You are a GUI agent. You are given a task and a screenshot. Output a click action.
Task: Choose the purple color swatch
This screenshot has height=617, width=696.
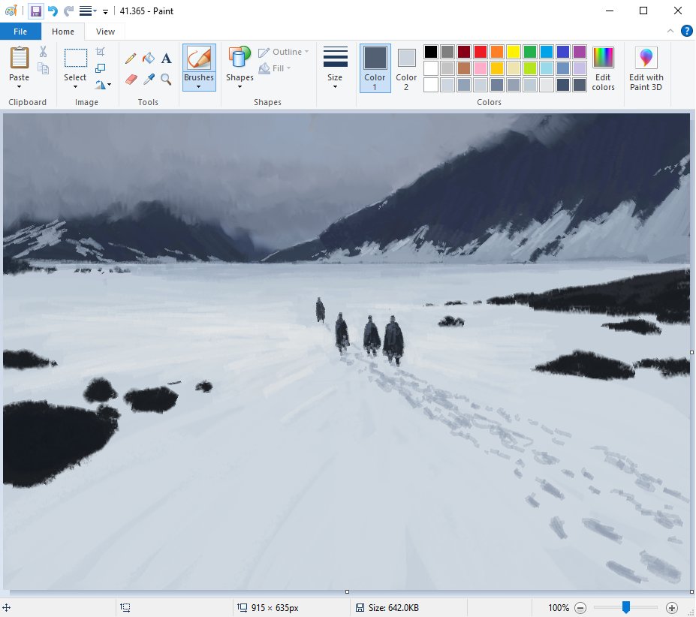(580, 52)
